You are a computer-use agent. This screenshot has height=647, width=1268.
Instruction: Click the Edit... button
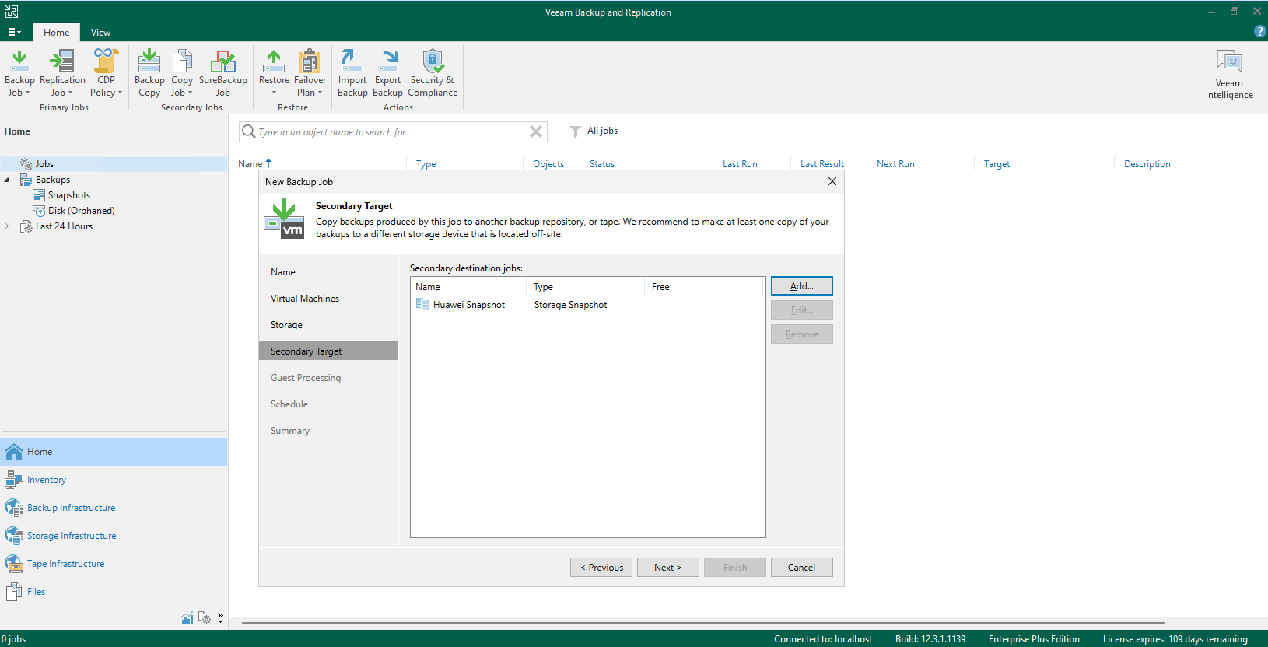click(802, 310)
